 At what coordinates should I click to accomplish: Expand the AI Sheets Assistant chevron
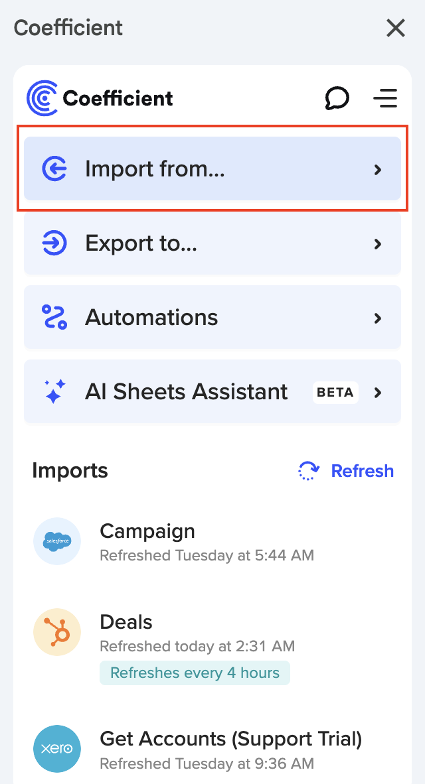click(378, 393)
